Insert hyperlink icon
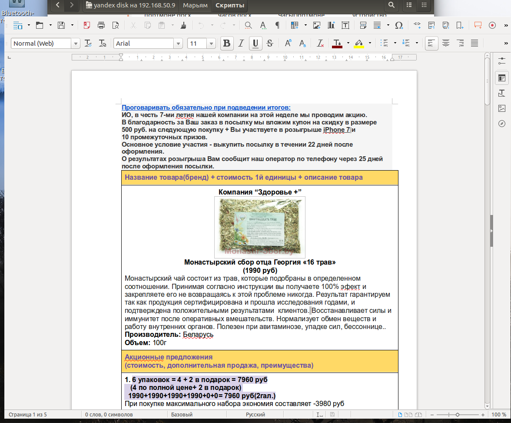 click(417, 25)
